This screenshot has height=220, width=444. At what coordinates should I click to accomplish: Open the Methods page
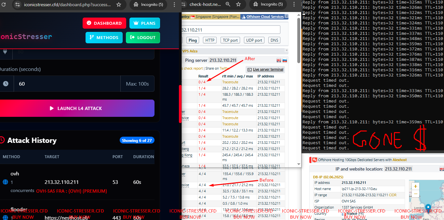pos(104,37)
